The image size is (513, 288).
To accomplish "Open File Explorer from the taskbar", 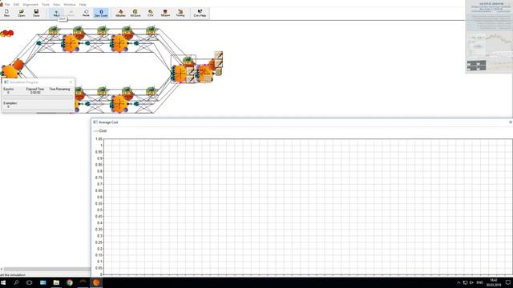I will (56, 282).
